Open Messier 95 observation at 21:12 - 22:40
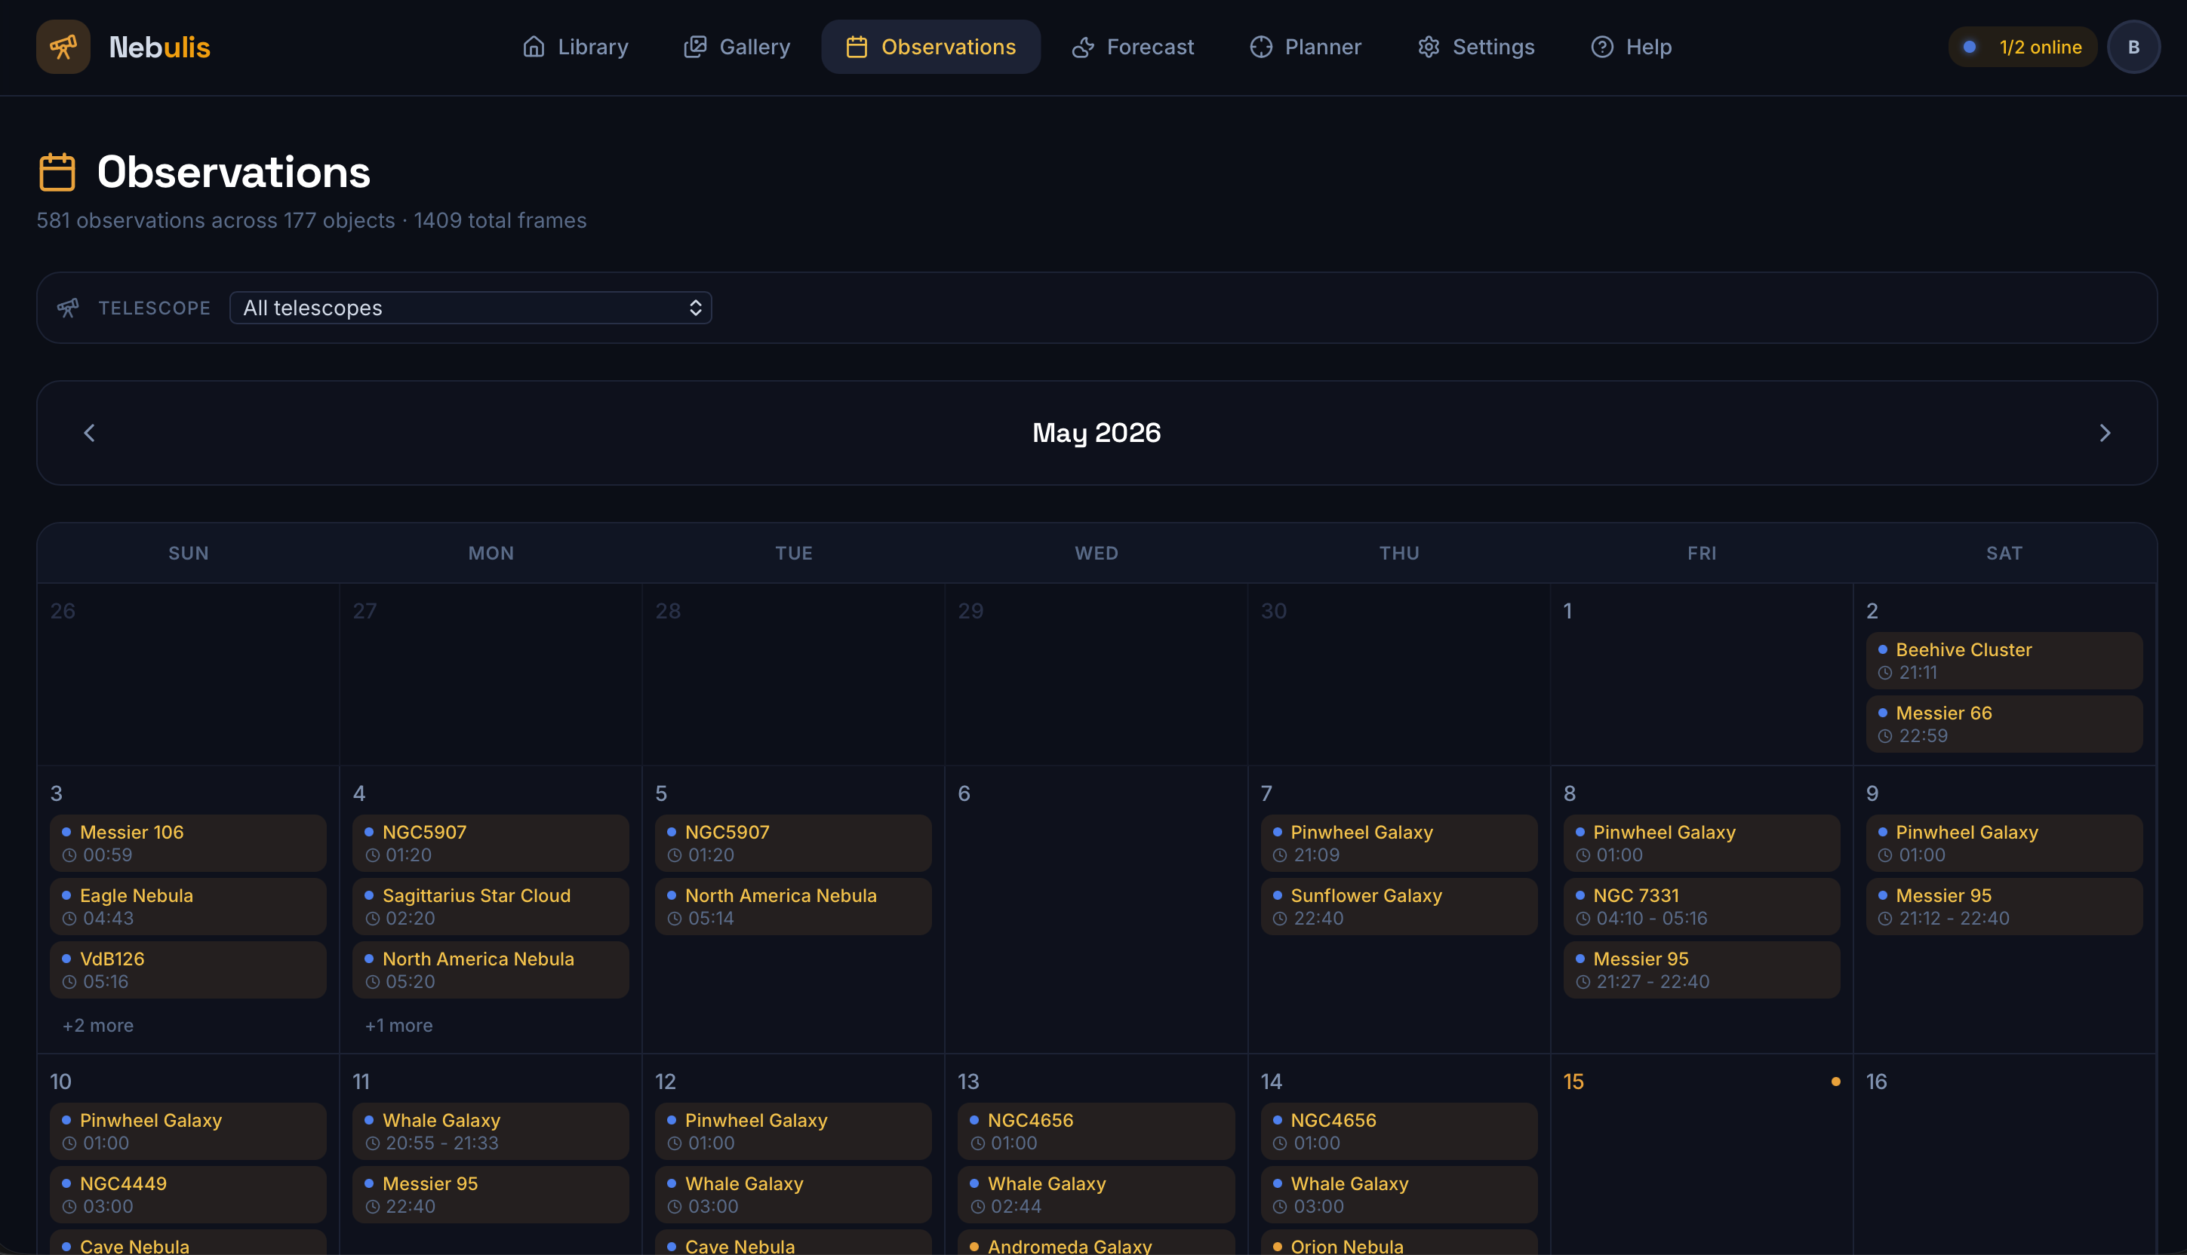Viewport: 2187px width, 1255px height. tap(2004, 907)
